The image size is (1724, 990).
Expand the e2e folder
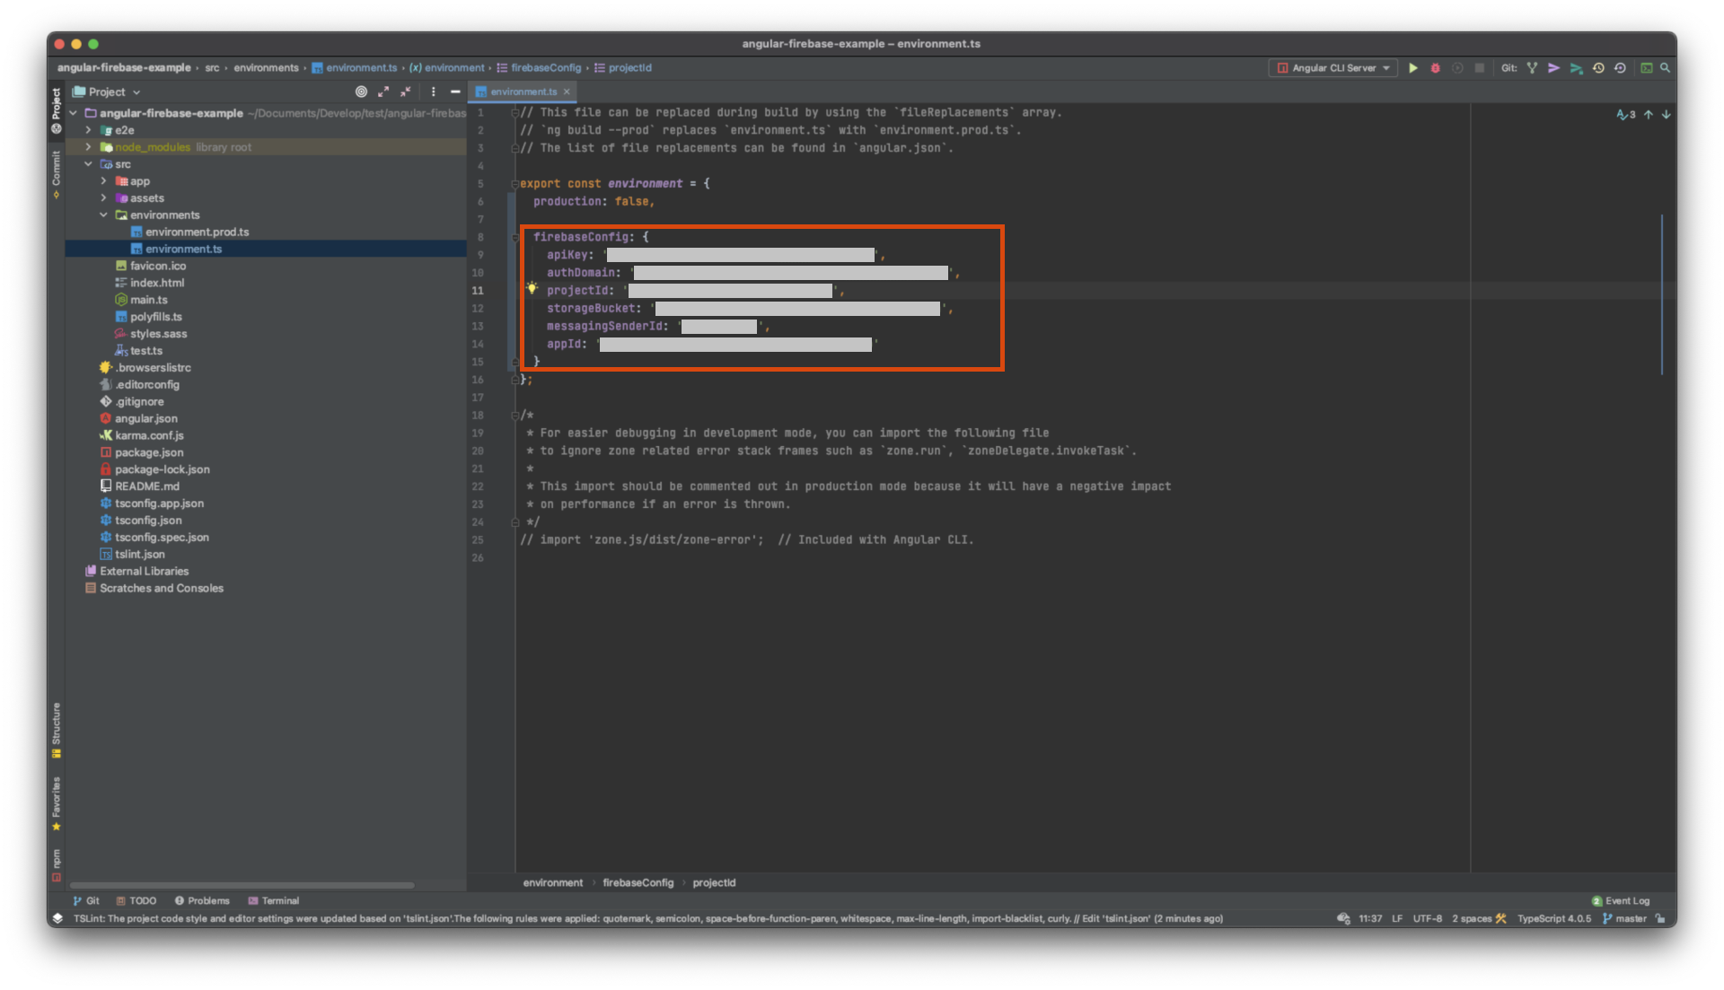coord(88,130)
